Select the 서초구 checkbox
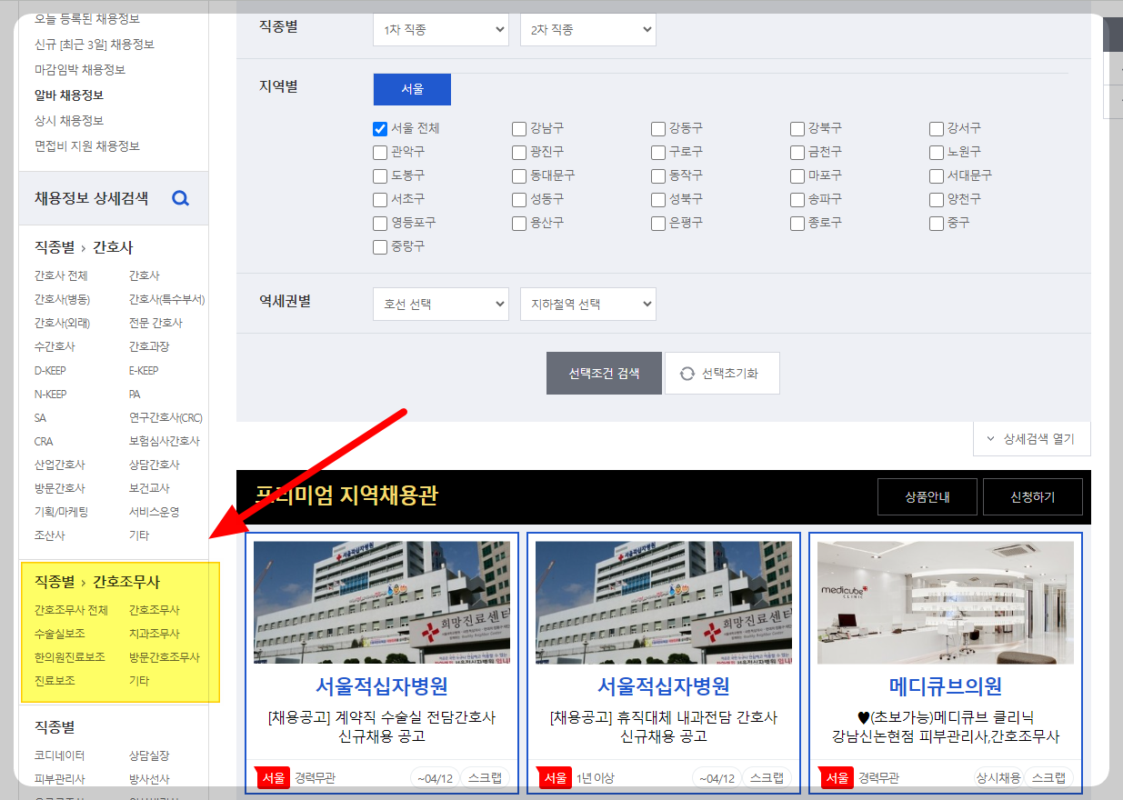The image size is (1123, 800). tap(380, 199)
